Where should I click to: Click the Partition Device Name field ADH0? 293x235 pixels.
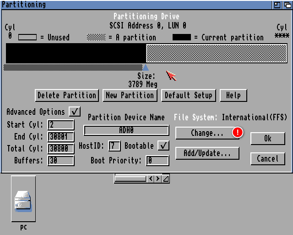[126, 130]
